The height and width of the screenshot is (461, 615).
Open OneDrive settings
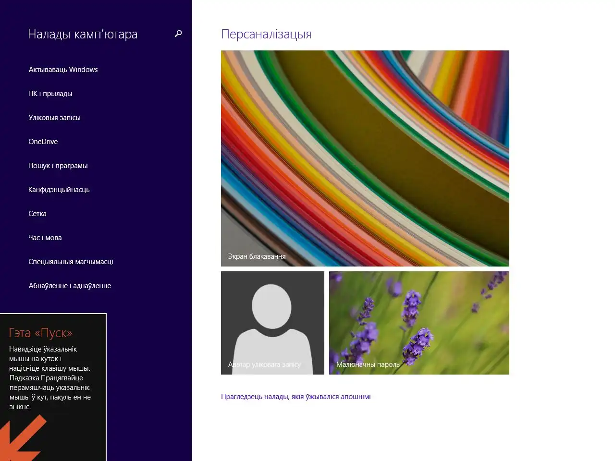[x=43, y=142]
